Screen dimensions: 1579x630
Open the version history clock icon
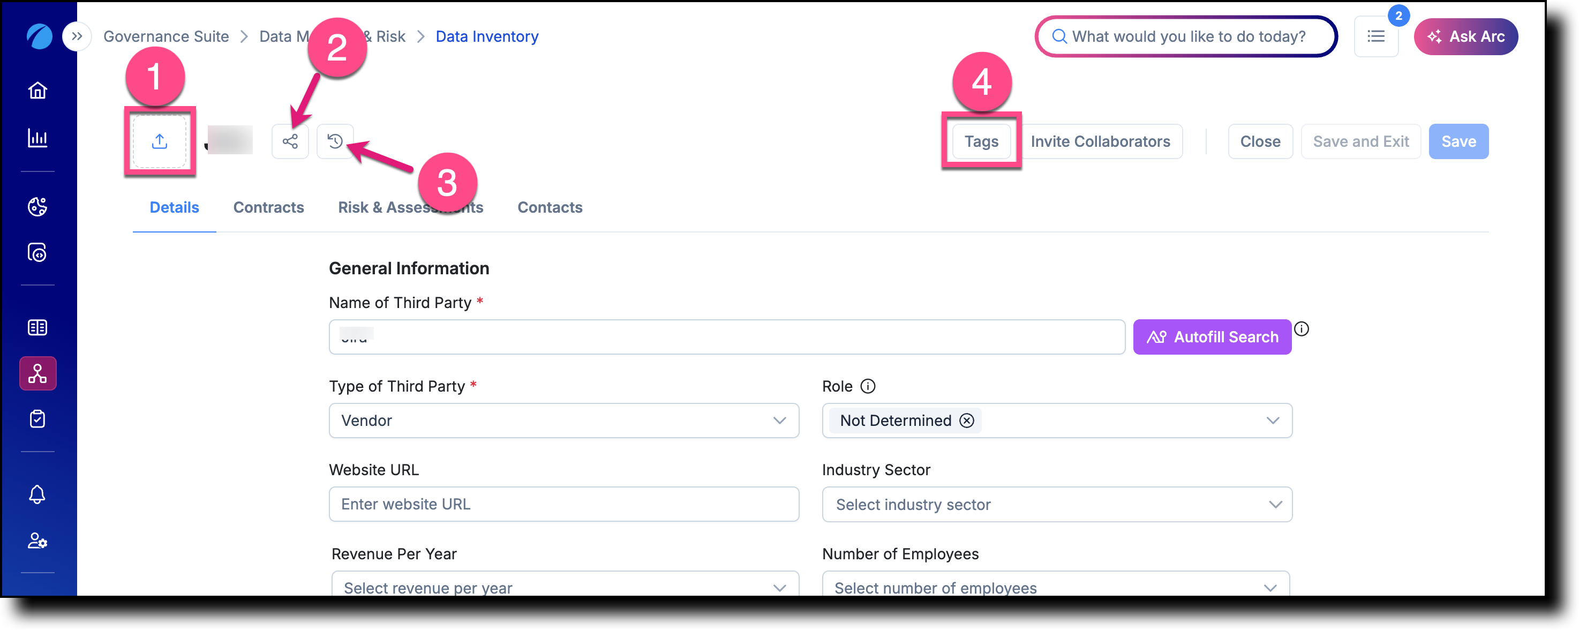click(335, 141)
